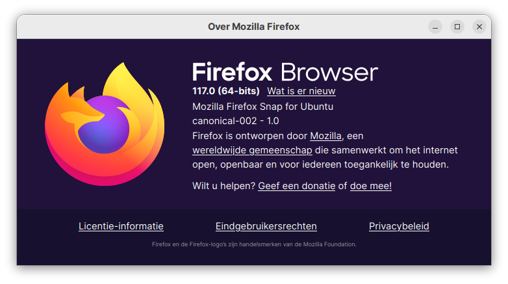Click the Firefox Browser wordmark

(x=285, y=71)
